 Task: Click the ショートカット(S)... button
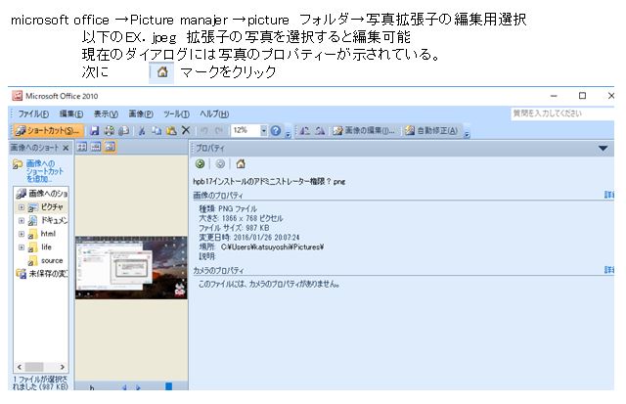tap(48, 130)
